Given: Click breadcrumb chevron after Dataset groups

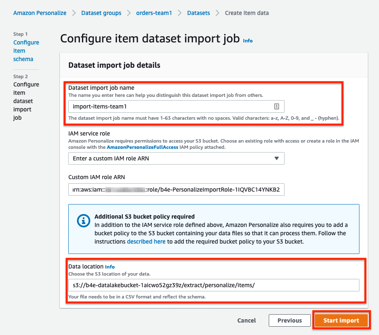Looking at the screenshot, I should click(129, 13).
